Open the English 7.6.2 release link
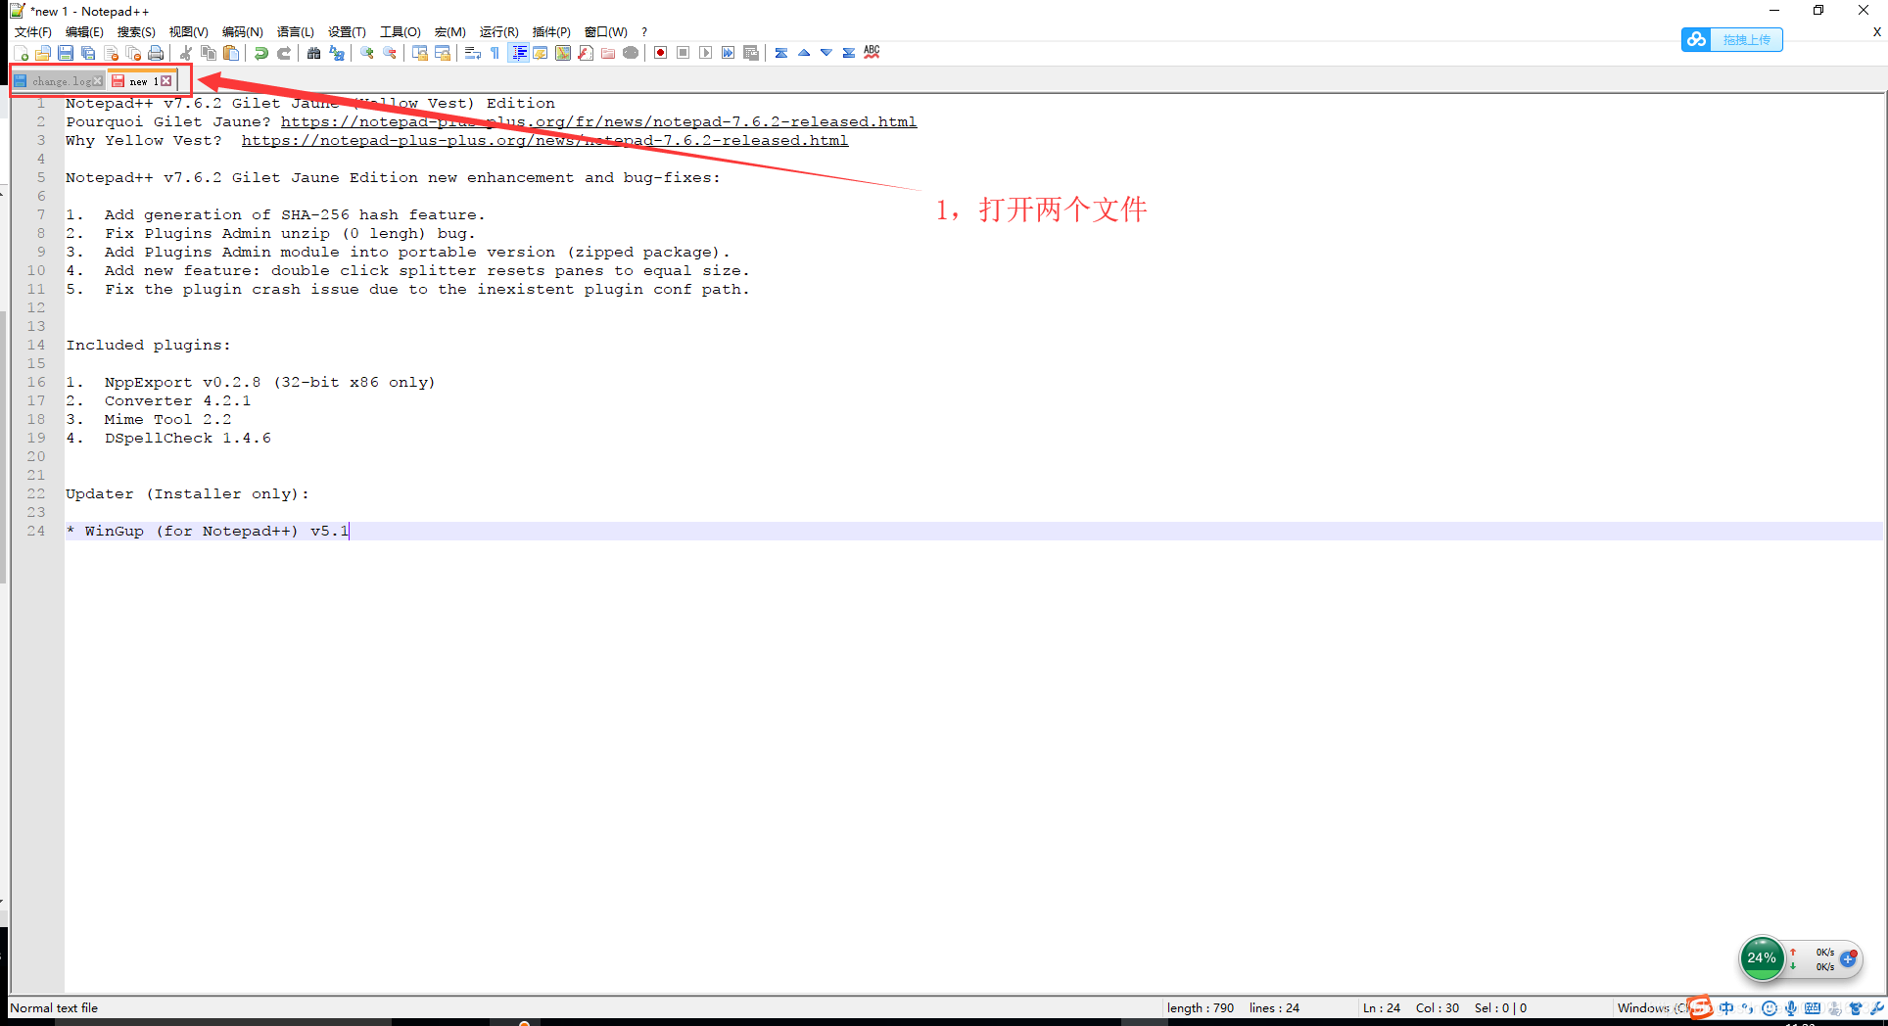 point(545,141)
